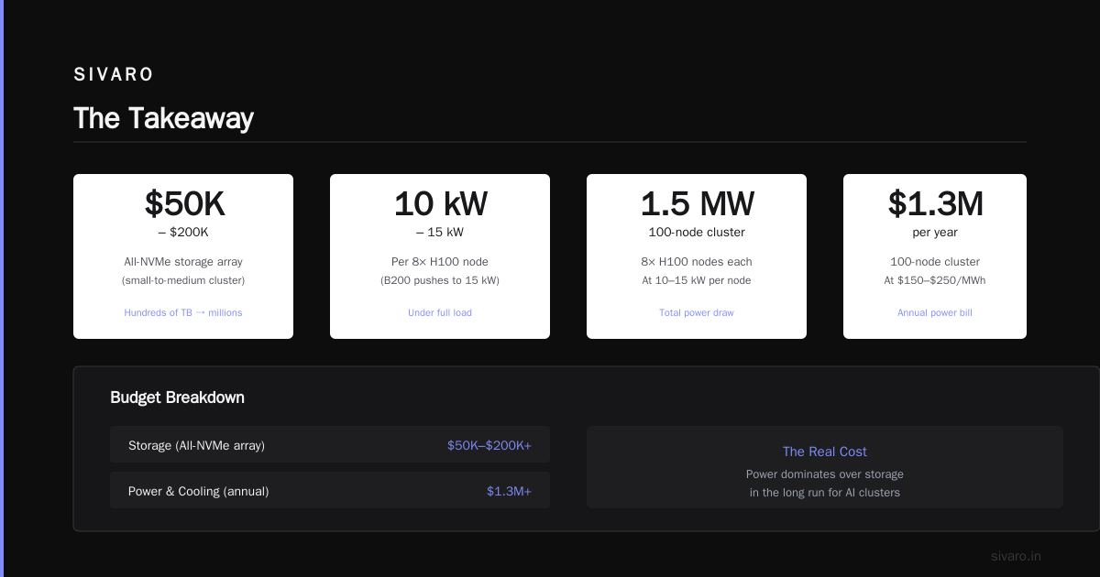Image resolution: width=1100 pixels, height=577 pixels.
Task: Select The Takeaway heading
Action: [163, 118]
